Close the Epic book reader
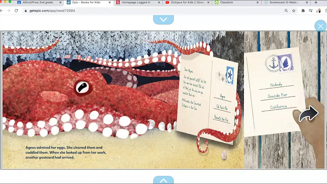This screenshot has width=327, height=184. [321, 26]
